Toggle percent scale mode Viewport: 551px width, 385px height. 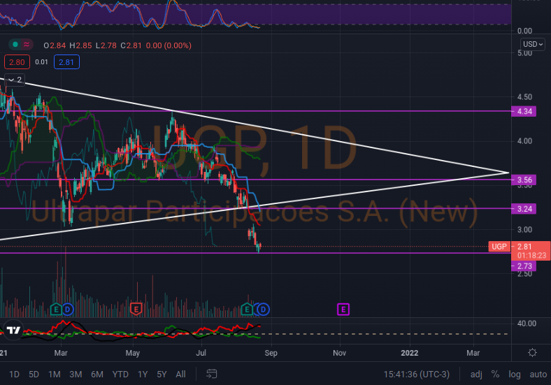tap(495, 375)
